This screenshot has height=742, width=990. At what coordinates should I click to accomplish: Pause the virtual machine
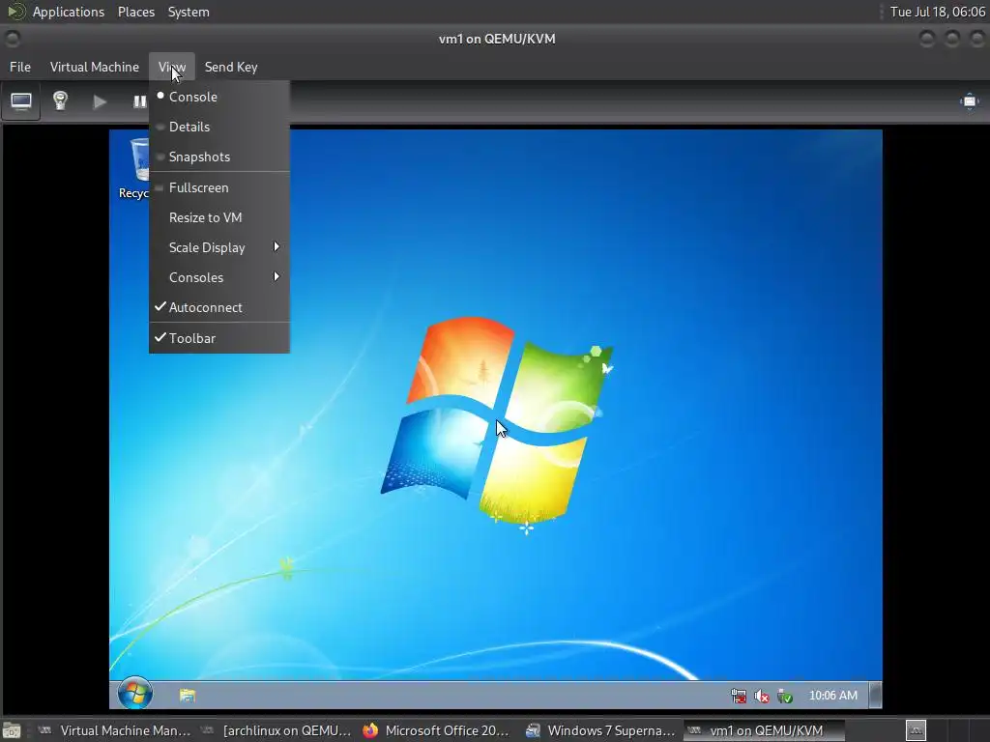point(139,101)
